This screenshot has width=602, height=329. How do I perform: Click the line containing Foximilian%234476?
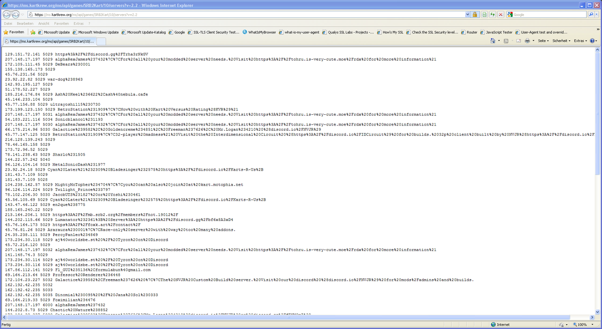pos(50,300)
